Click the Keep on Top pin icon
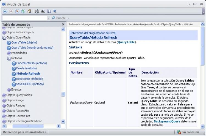The width and height of the screenshot is (206, 136). (x=55, y=11)
